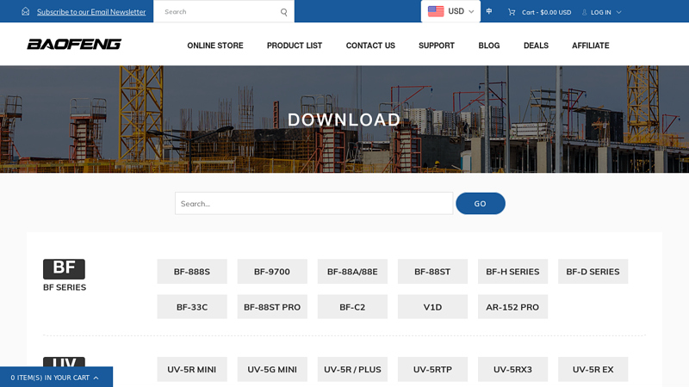Click the US flag currency icon
The image size is (689, 387).
(436, 11)
